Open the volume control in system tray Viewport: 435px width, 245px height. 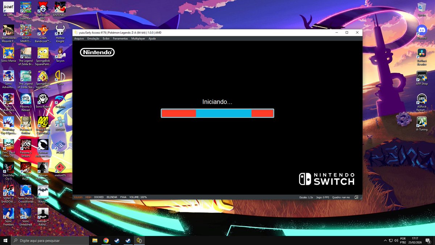pyautogui.click(x=397, y=240)
